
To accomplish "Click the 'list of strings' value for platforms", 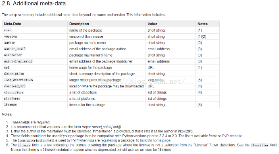I will [157, 99].
